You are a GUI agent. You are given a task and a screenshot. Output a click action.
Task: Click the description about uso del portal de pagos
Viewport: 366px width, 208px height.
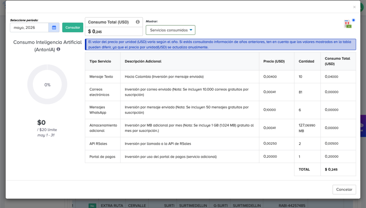pyautogui.click(x=170, y=157)
